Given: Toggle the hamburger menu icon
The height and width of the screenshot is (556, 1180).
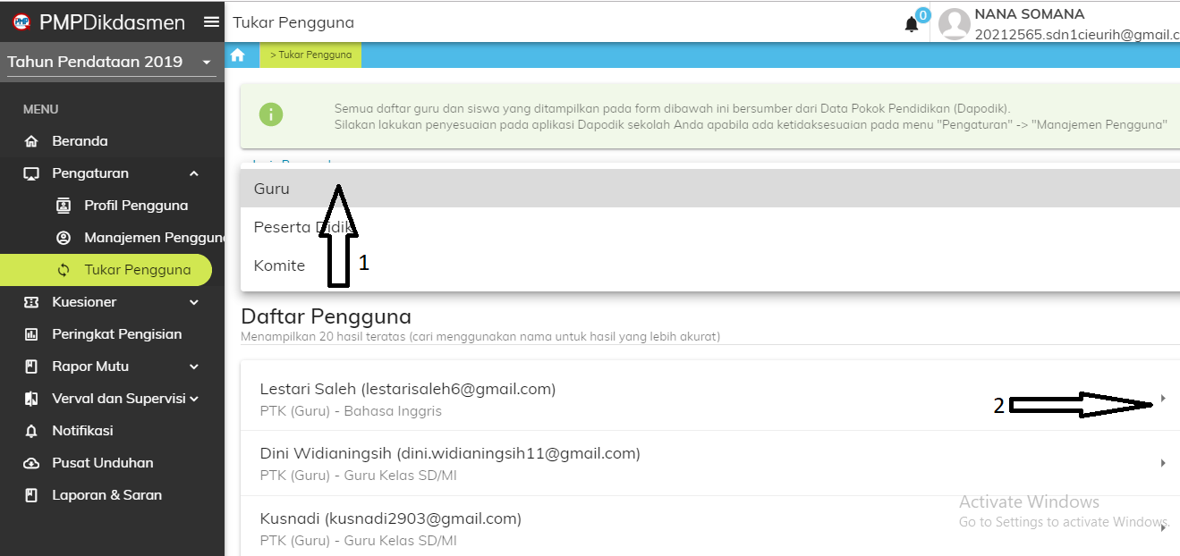Looking at the screenshot, I should pyautogui.click(x=211, y=22).
